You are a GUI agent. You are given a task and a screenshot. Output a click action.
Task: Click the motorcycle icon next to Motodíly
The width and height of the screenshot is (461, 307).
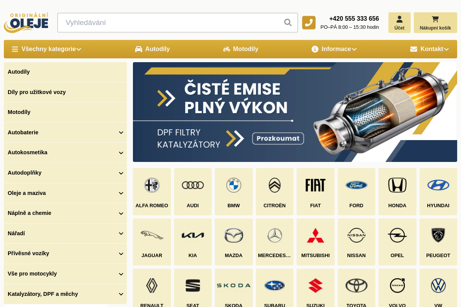[x=227, y=49]
